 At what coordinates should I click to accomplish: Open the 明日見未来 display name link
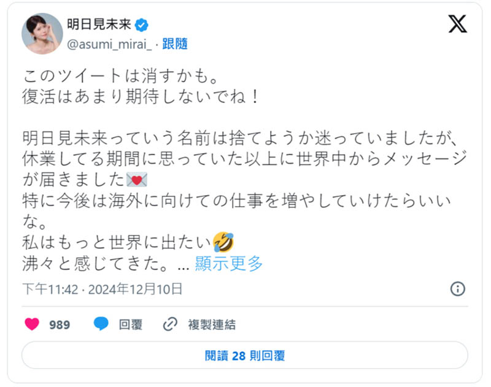[x=100, y=25]
